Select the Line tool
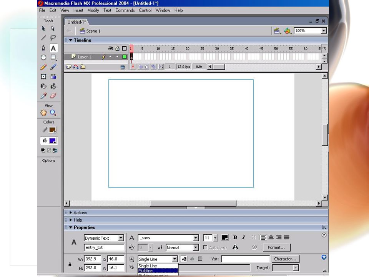Screen dimensions: 369x277 pos(43,38)
